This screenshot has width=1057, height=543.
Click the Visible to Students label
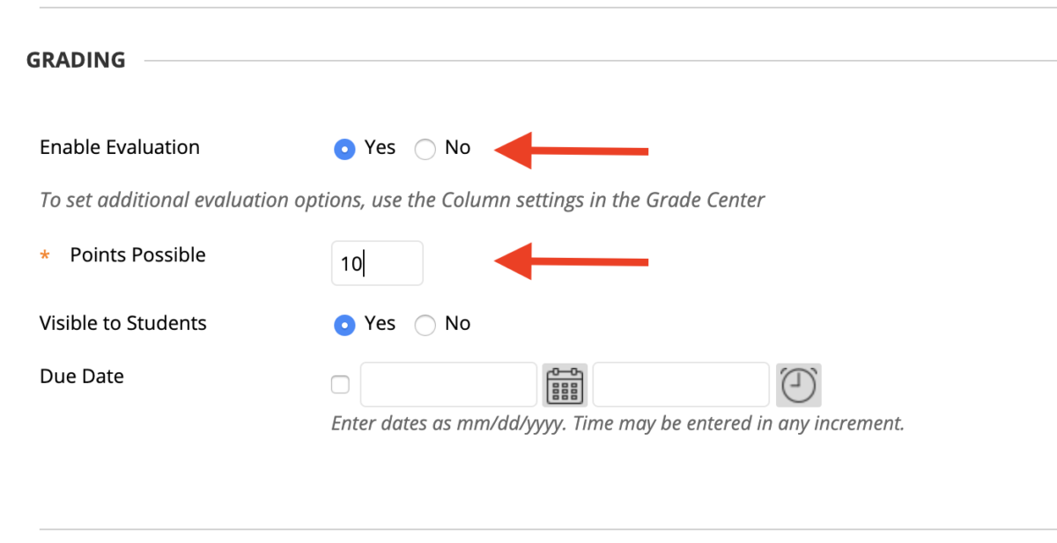tap(123, 324)
